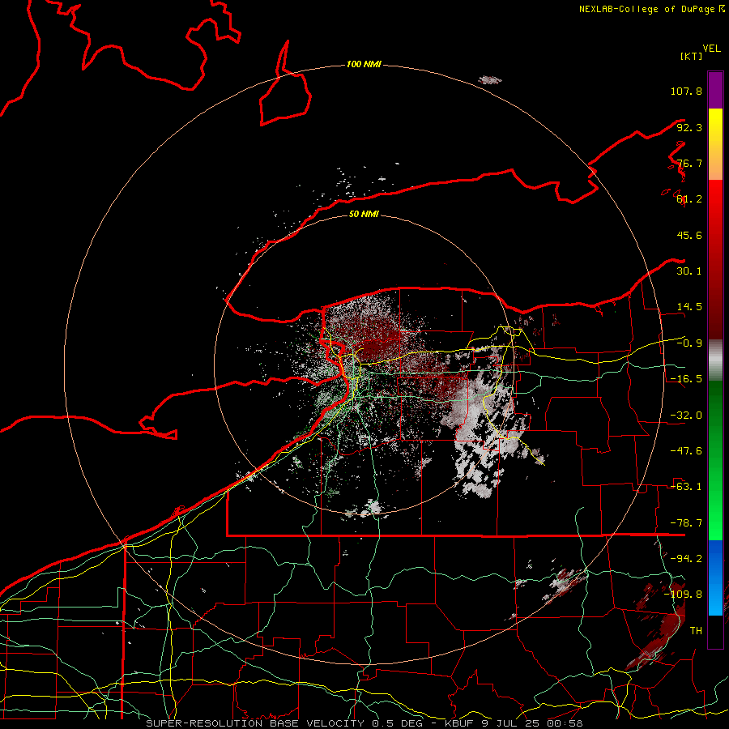
Task: Select the blue segment of the color bar
Action: pyautogui.click(x=715, y=578)
